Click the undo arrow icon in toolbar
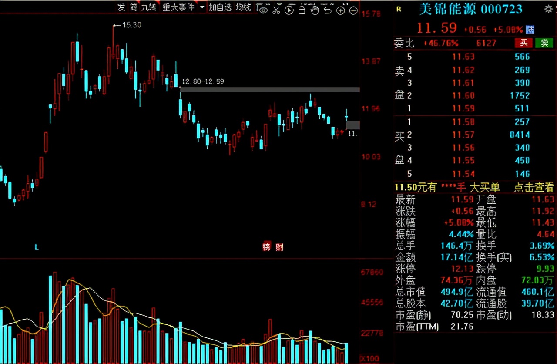 pos(328,10)
